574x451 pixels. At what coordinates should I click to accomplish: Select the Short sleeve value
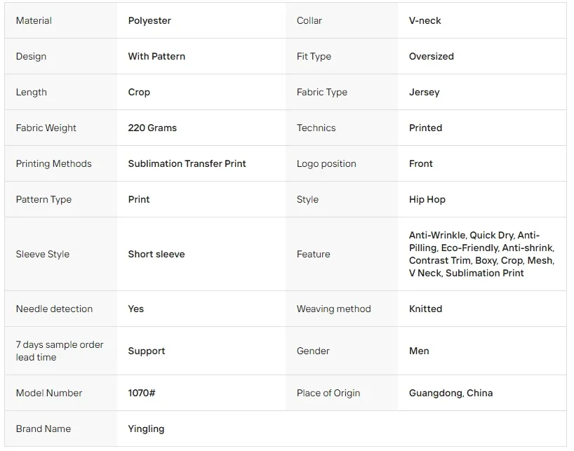[x=156, y=254]
